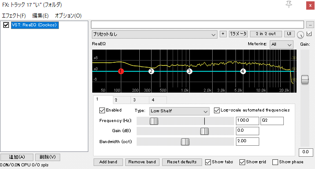Viewport: 315px width, 169px height.
Task: Open the オプション(O) menu
Action: [x=68, y=16]
